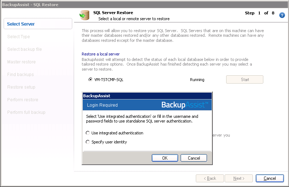Viewport: 289px width, 187px height.
Task: Go to previous step with Back
Action: pyautogui.click(x=210, y=178)
